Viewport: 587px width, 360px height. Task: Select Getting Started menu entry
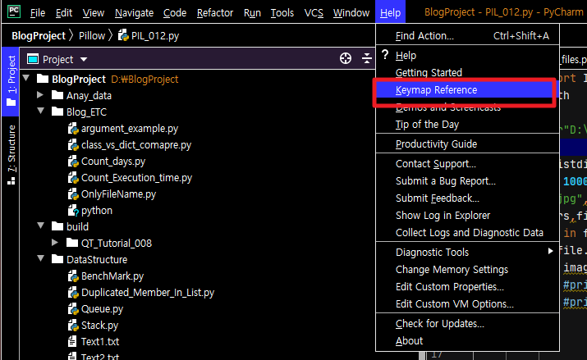point(467,72)
